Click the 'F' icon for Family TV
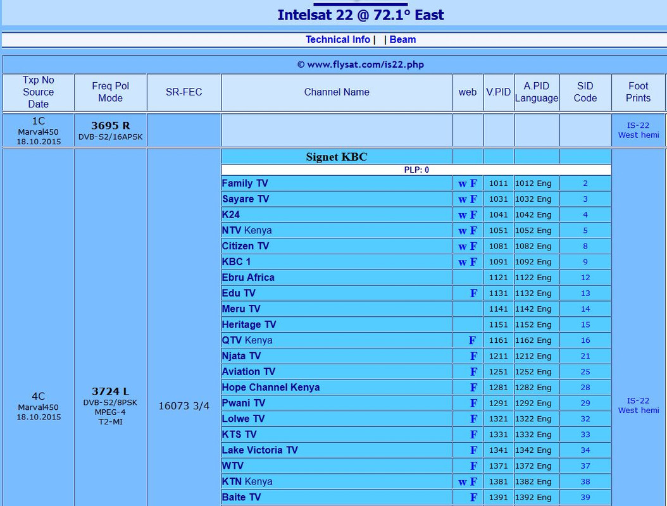 click(x=473, y=183)
